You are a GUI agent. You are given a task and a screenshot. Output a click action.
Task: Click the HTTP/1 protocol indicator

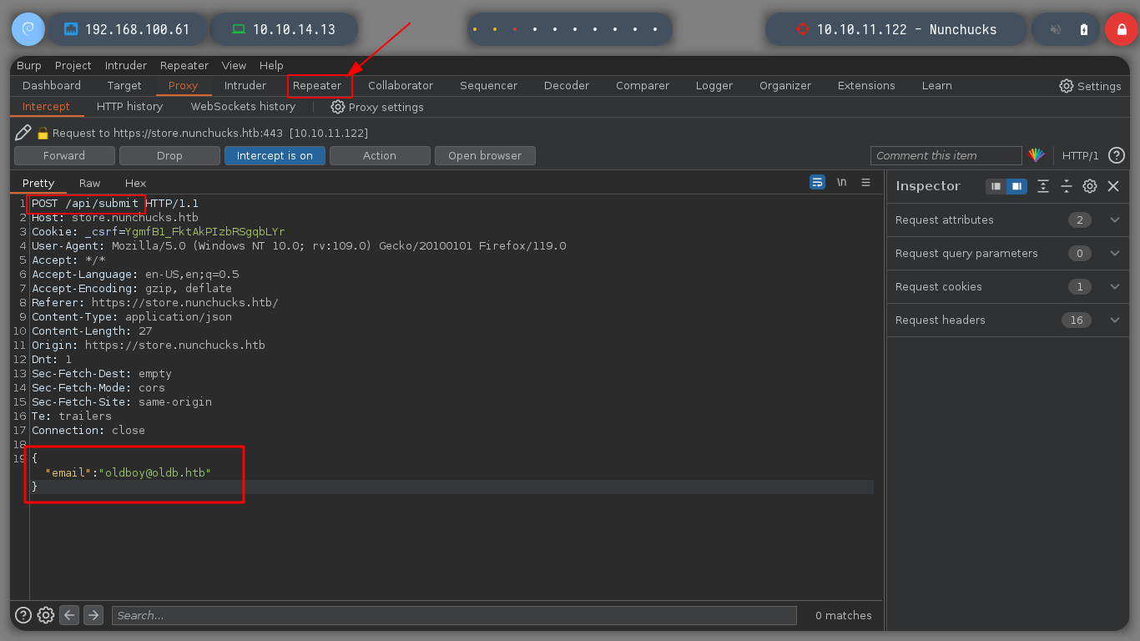[x=1080, y=155]
